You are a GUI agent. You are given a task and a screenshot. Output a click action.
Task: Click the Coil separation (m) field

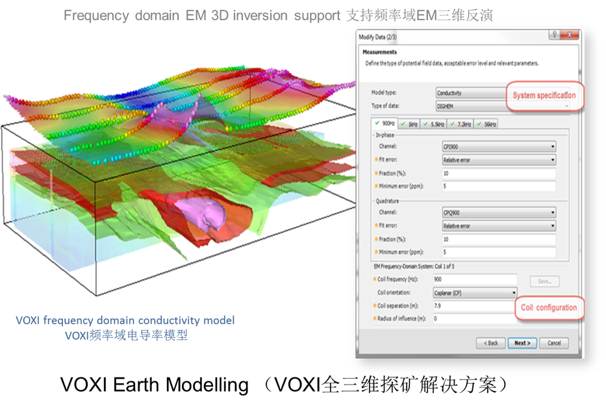pos(475,306)
